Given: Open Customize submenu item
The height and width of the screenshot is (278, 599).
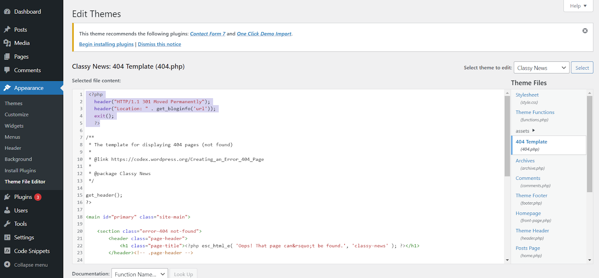Looking at the screenshot, I should pyautogui.click(x=16, y=115).
